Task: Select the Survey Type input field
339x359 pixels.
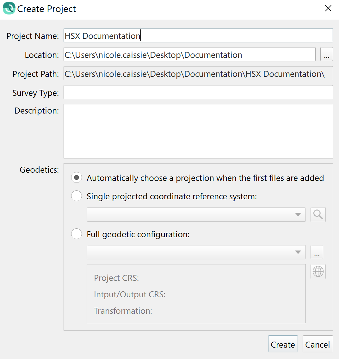Action: [x=198, y=93]
